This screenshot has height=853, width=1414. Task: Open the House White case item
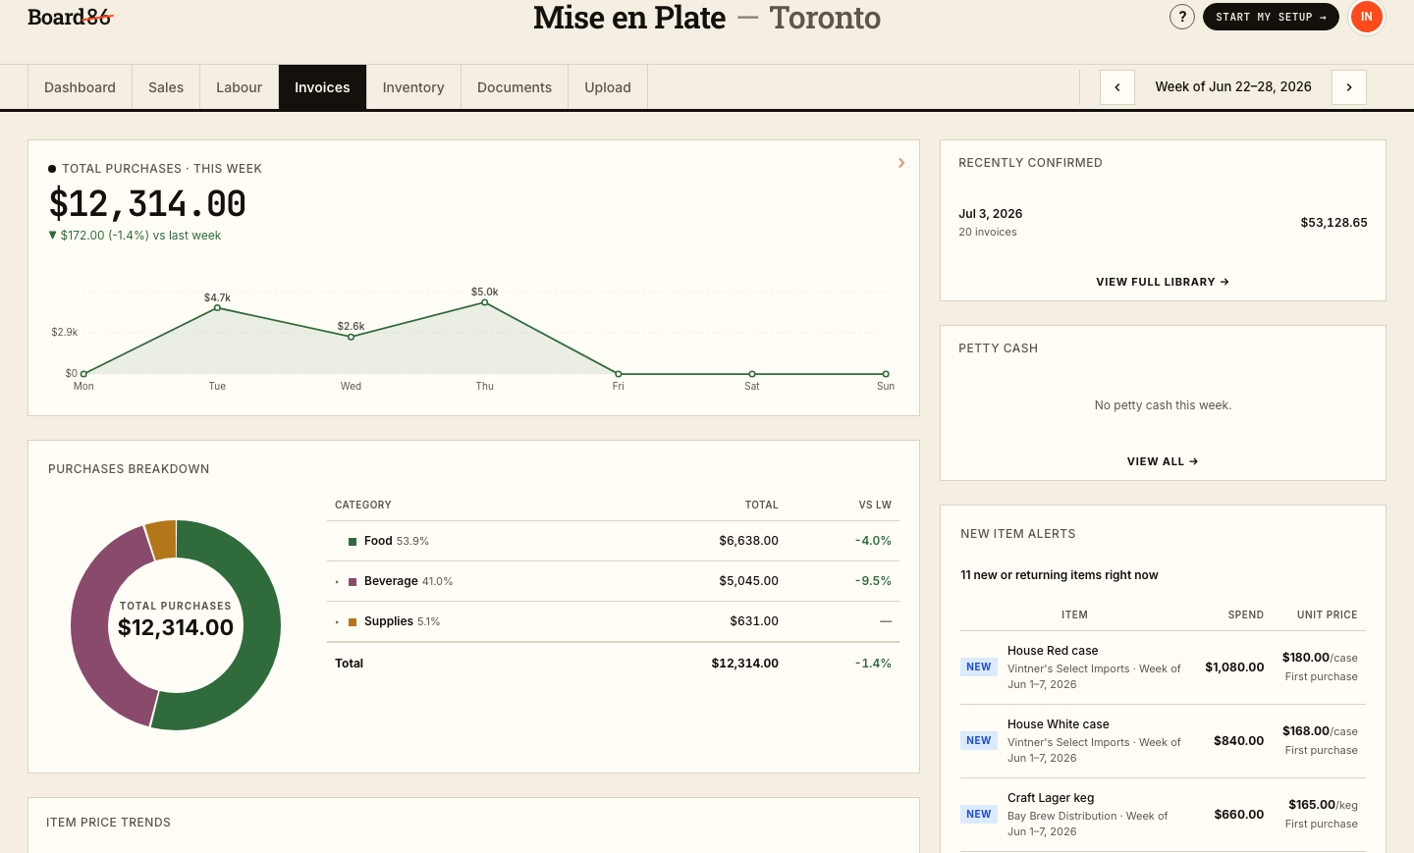[1059, 724]
